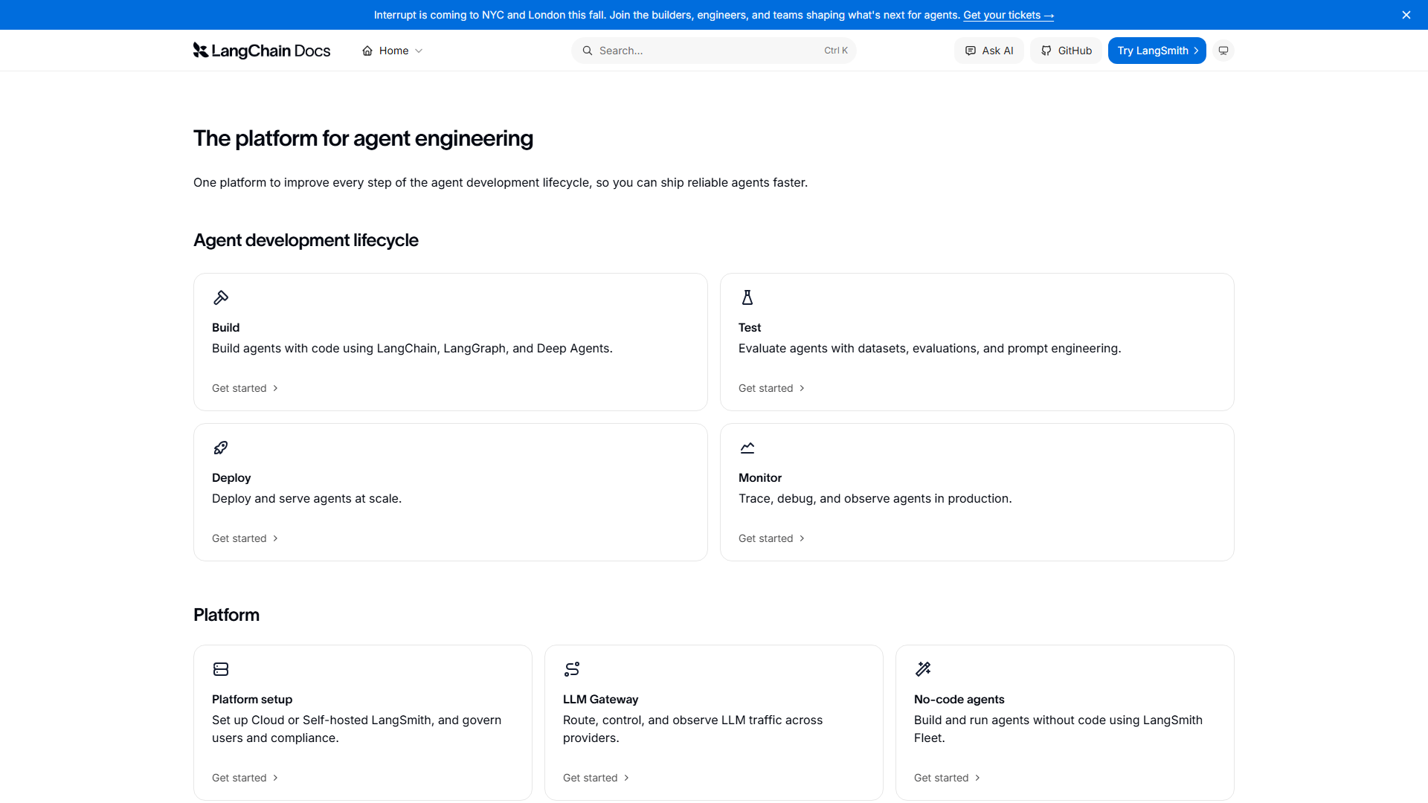The height and width of the screenshot is (803, 1428).
Task: Click Get started under Platform setup
Action: [x=245, y=778]
